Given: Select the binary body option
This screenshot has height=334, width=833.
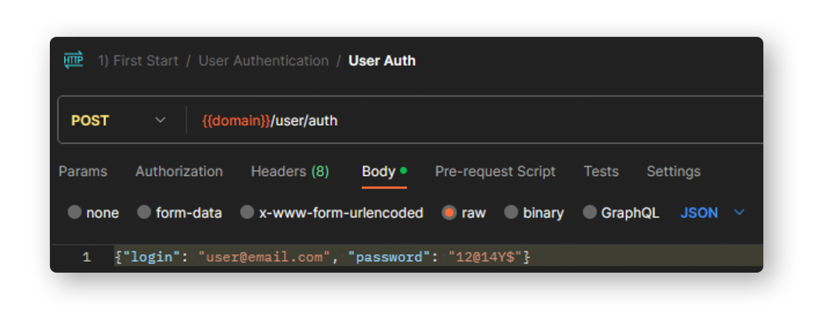Looking at the screenshot, I should 511,213.
